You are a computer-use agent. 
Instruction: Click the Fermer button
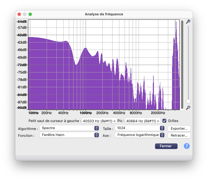click(166, 146)
